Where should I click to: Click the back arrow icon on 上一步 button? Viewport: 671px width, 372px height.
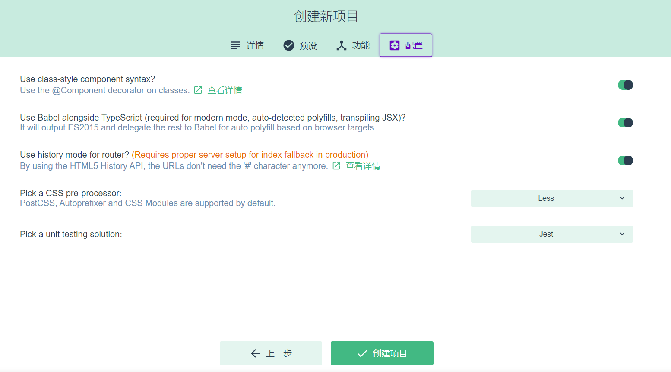click(255, 353)
